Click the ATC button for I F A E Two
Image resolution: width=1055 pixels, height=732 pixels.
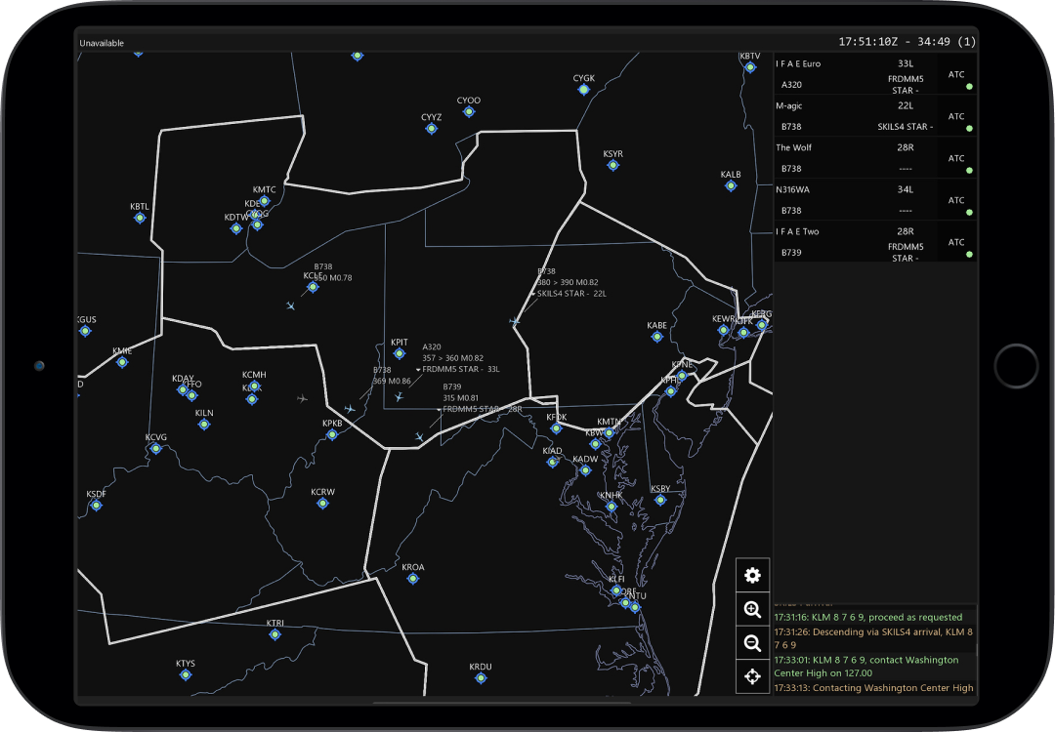coord(956,242)
